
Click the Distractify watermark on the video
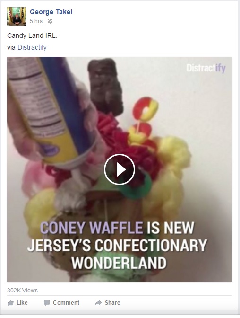[206, 68]
